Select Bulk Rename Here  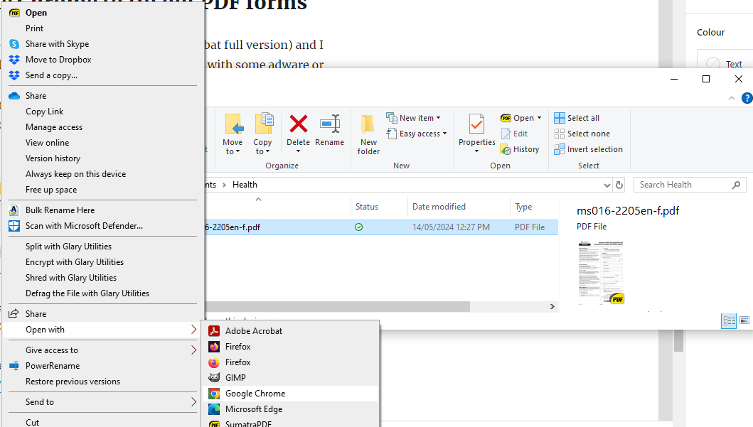[x=102, y=210]
